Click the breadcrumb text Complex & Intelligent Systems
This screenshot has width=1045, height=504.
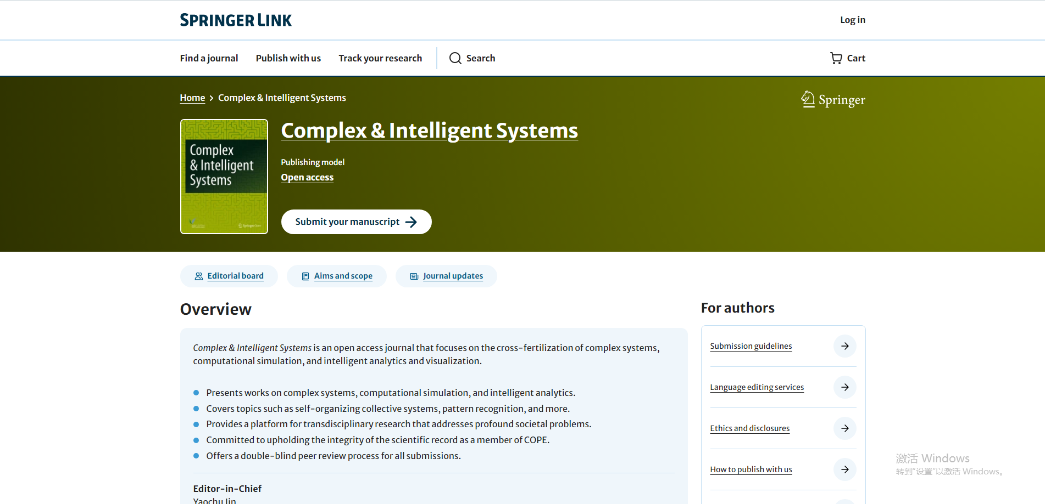(x=282, y=98)
